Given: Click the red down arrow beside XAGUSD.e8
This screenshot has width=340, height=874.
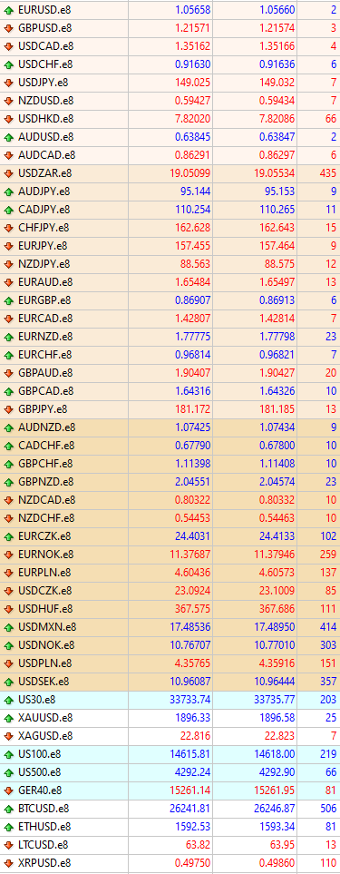Looking at the screenshot, I should (8, 736).
